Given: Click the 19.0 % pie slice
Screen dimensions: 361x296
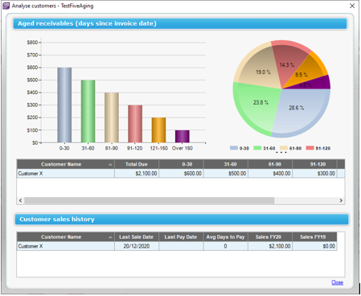Looking at the screenshot, I should [259, 67].
